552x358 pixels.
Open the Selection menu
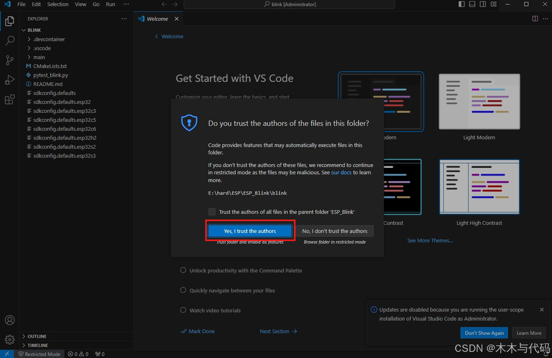click(58, 4)
